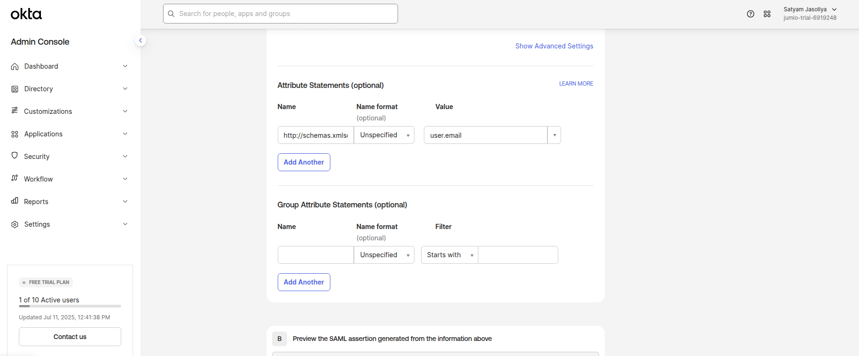Collapse the sidebar with the arrow icon
Screen dimensions: 859x356
[x=140, y=40]
